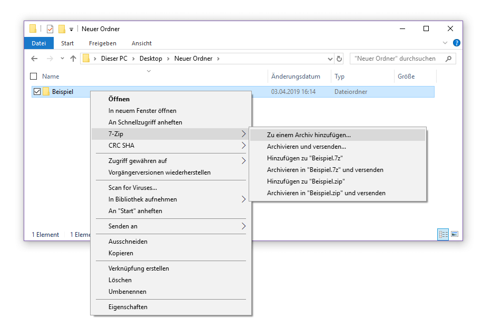The width and height of the screenshot is (492, 336).
Task: Expand the ribbon with the chevron
Action: 445,43
